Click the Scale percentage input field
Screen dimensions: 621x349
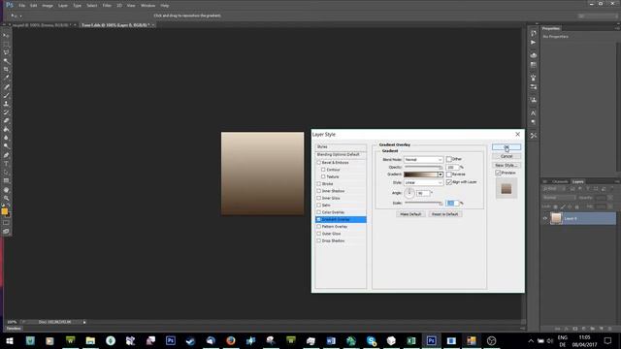452,203
